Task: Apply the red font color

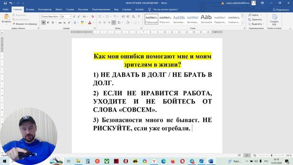Action: [x=90, y=22]
